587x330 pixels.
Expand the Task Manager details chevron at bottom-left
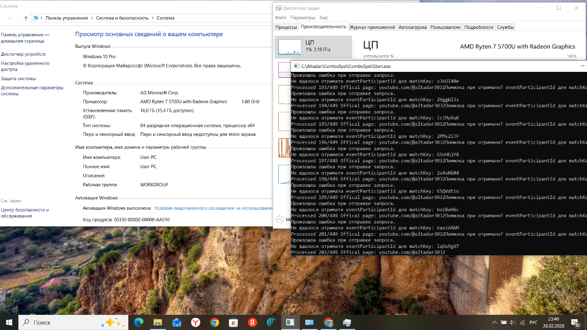pyautogui.click(x=280, y=220)
